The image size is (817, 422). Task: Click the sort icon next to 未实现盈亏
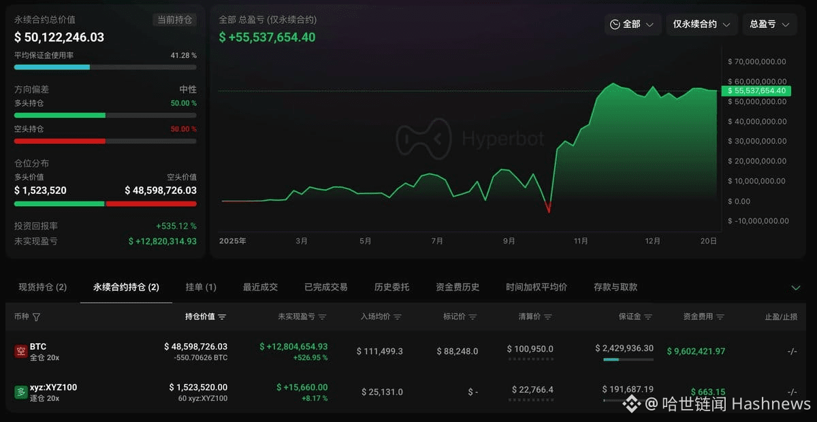pos(323,317)
